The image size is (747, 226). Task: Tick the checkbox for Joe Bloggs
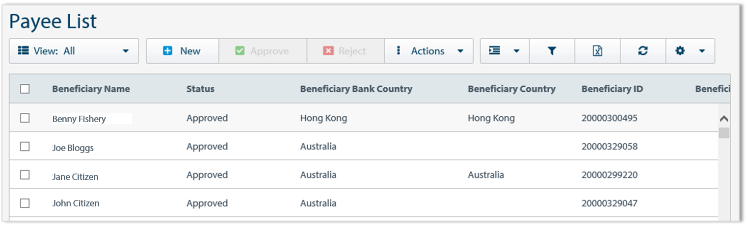pos(25,147)
